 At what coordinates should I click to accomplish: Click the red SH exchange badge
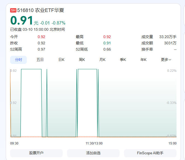(x=13, y=10)
